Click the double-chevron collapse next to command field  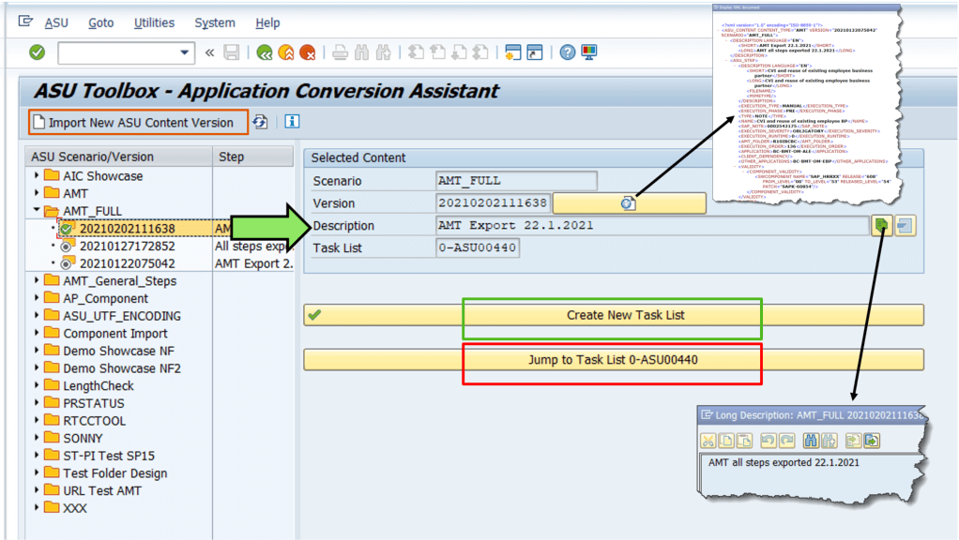pos(210,52)
